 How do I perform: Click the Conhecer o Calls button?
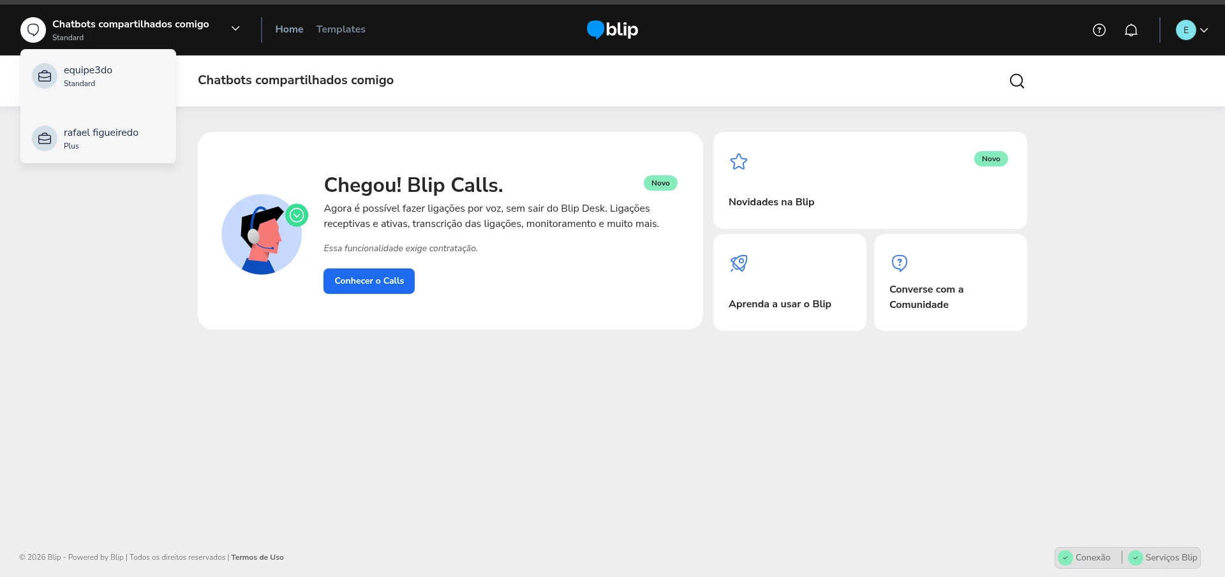click(x=369, y=281)
